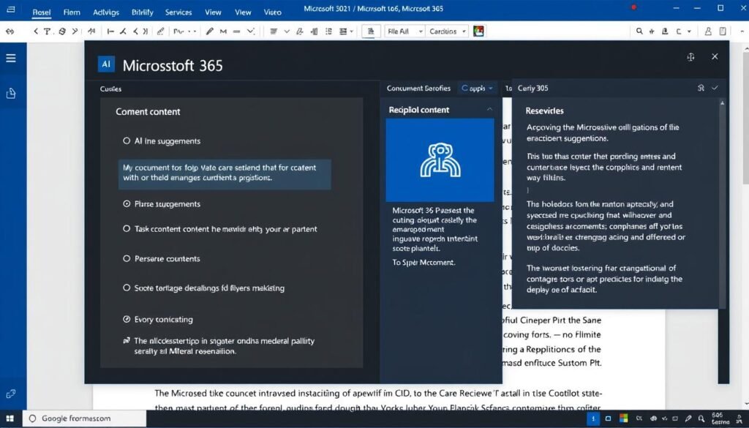749x428 pixels.
Task: Open the Adivigs menu tab
Action: click(x=106, y=12)
